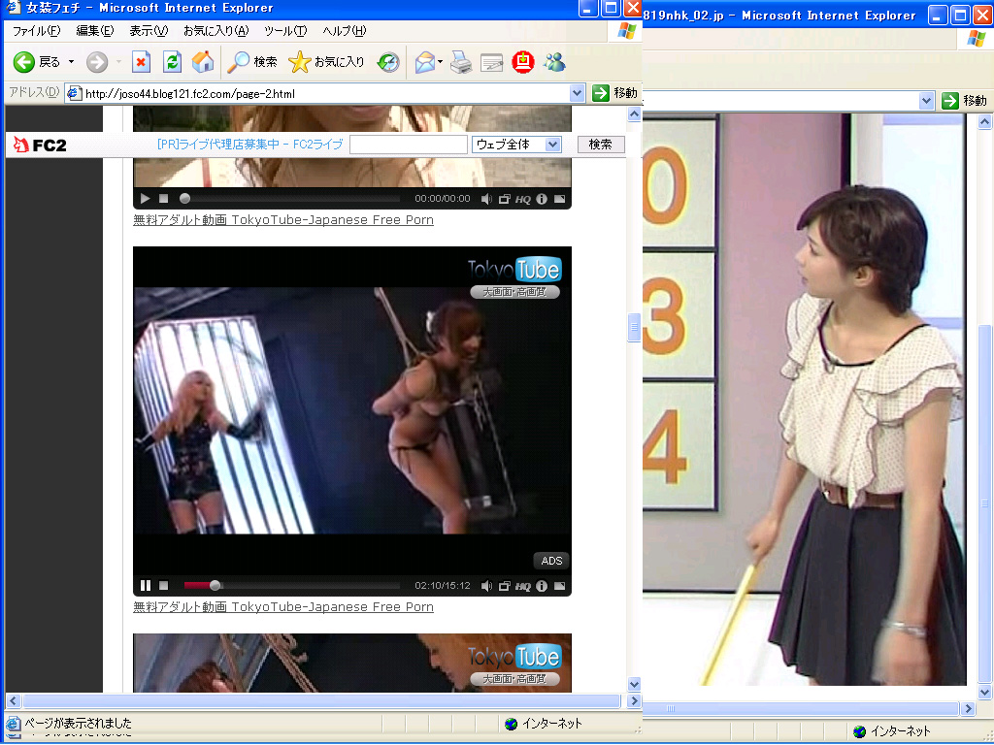Click the Stop loading icon

(141, 62)
